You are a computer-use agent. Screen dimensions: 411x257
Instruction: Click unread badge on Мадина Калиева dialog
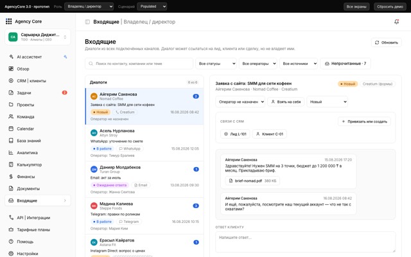196,206
